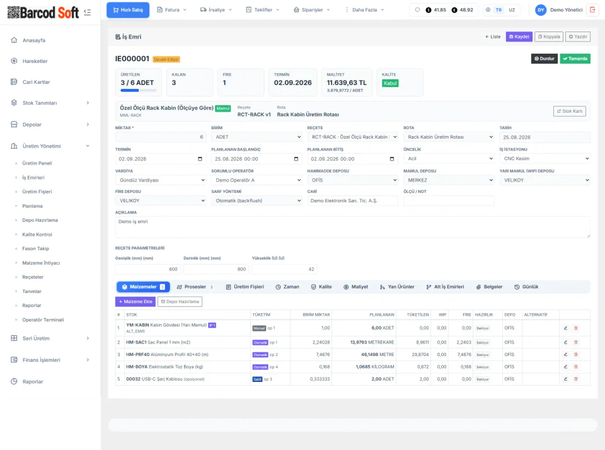Open Cari Kartlar in the sidebar
Screen dimensions: 605x450
point(36,82)
